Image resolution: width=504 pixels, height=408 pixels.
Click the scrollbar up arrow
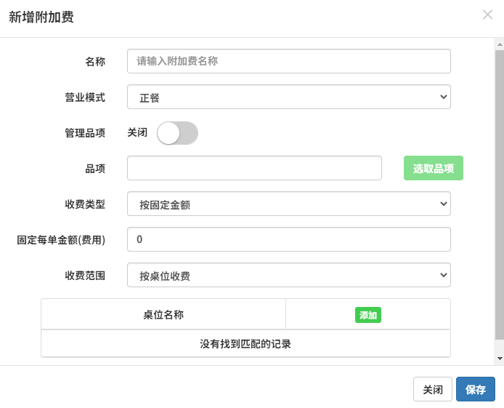pyautogui.click(x=499, y=45)
